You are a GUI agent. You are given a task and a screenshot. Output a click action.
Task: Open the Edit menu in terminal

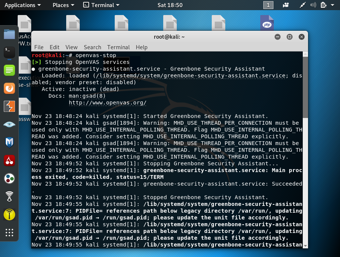55,47
